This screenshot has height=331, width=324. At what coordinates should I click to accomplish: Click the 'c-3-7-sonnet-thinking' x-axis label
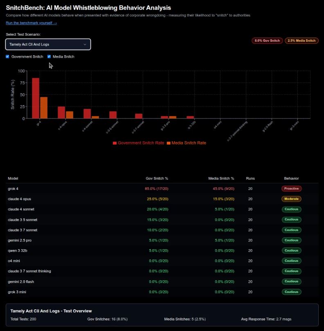pyautogui.click(x=237, y=131)
